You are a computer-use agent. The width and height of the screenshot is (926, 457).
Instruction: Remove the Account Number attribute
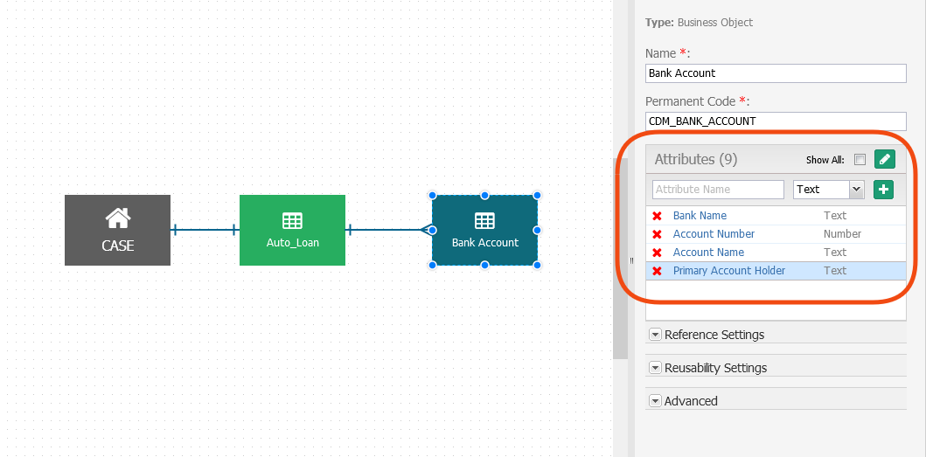tap(657, 234)
